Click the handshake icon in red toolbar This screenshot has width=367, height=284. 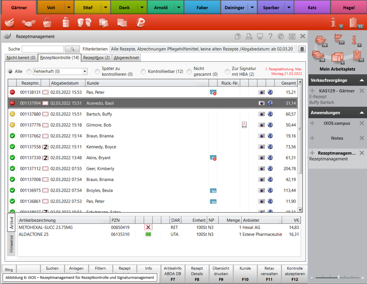29,23
